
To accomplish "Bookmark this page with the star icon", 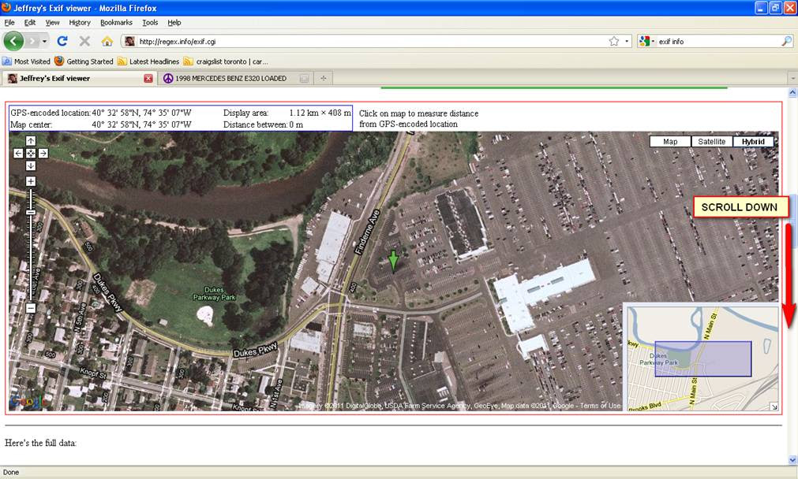I will [x=613, y=41].
